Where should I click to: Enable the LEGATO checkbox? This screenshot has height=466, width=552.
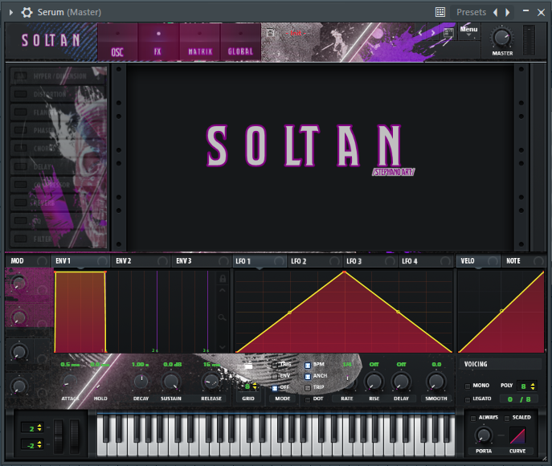[468, 399]
